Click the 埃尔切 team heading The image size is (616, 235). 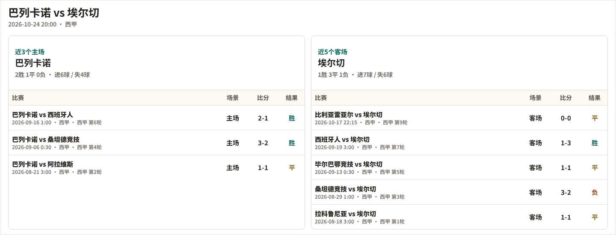[x=331, y=63]
